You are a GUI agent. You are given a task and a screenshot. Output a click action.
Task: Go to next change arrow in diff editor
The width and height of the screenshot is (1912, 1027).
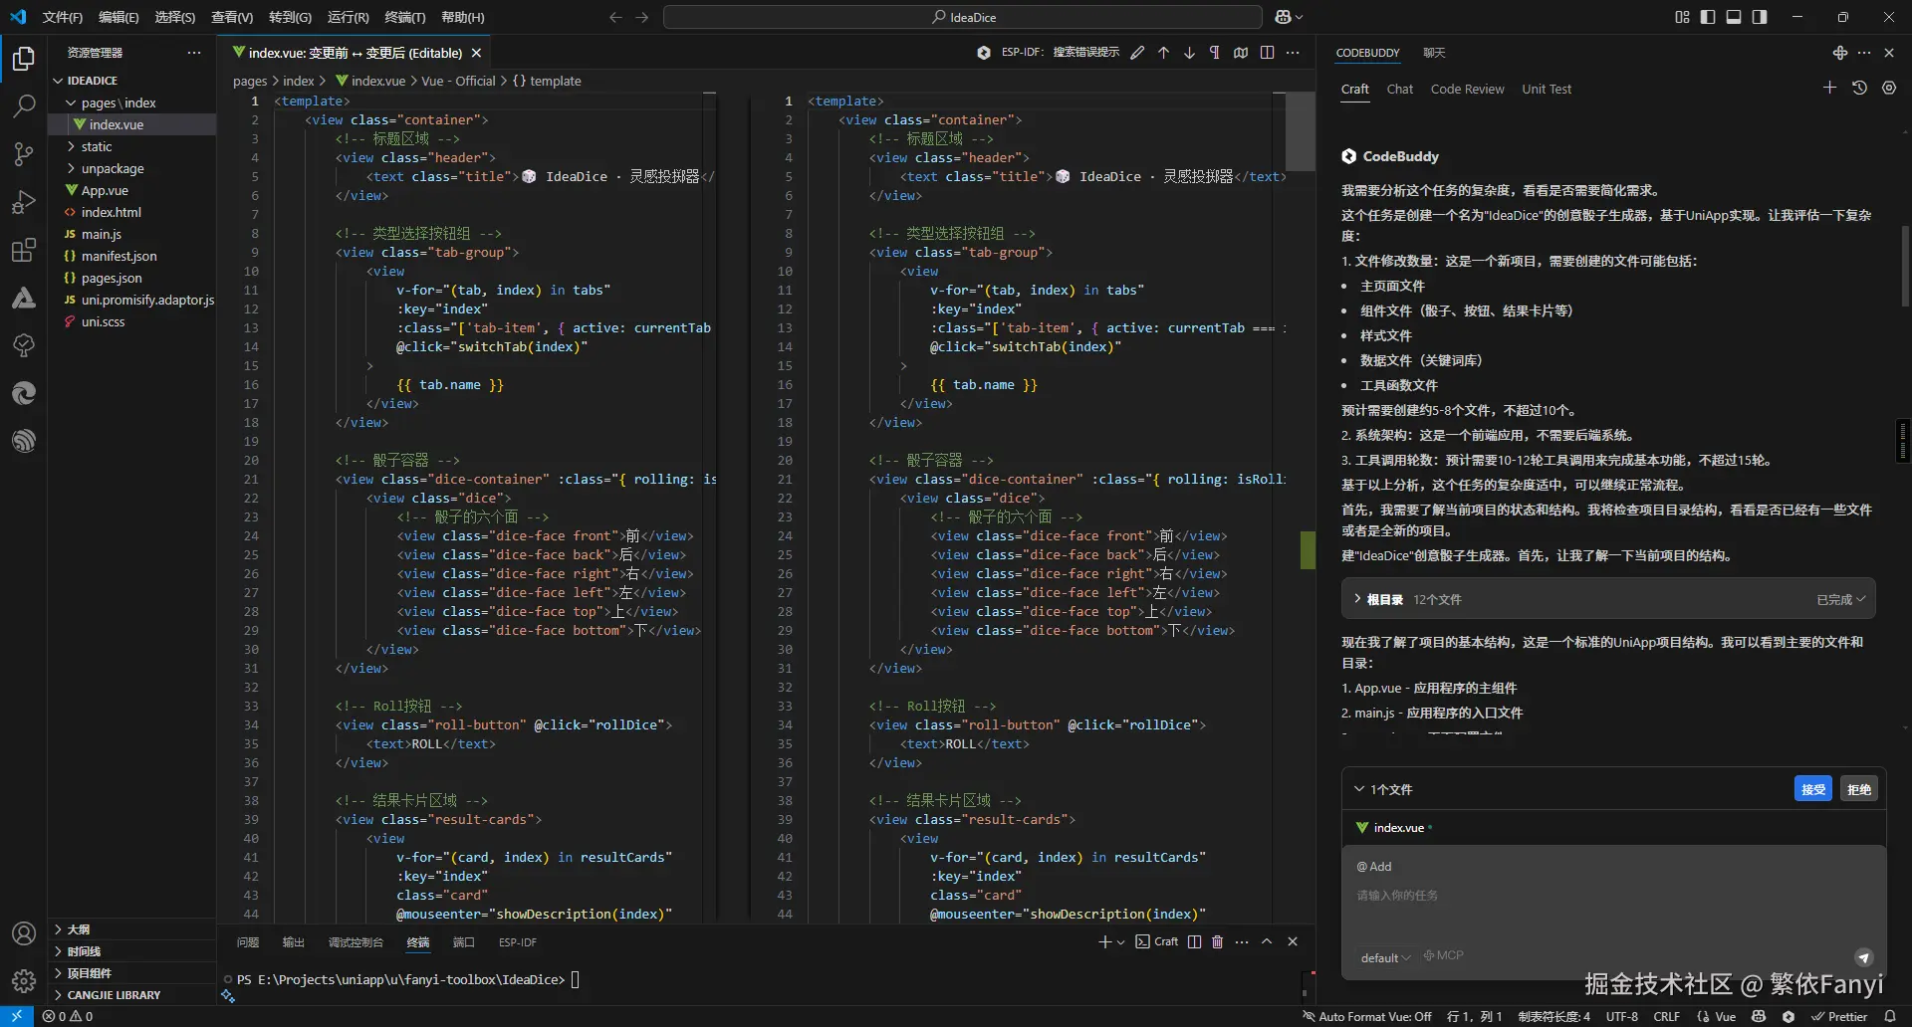click(1189, 53)
